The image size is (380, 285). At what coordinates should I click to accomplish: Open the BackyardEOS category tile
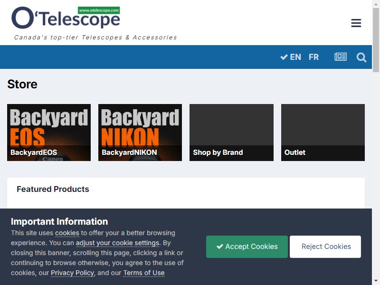(49, 133)
